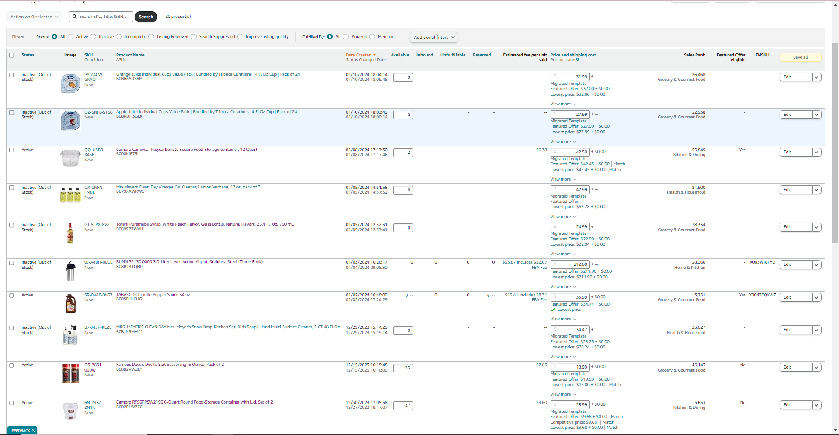Open Edit dropdown arrow for Cambro 12 Quart row
This screenshot has width=839, height=435.
click(816, 152)
